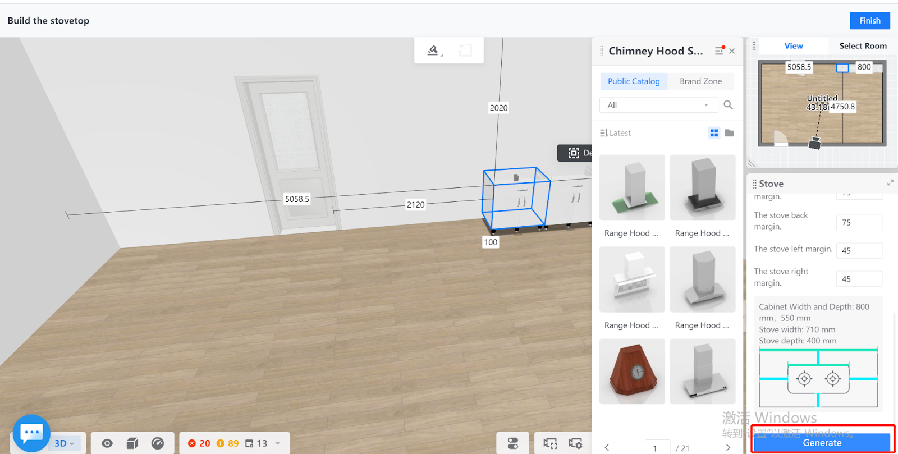Click the blue Finish button

[x=869, y=21]
